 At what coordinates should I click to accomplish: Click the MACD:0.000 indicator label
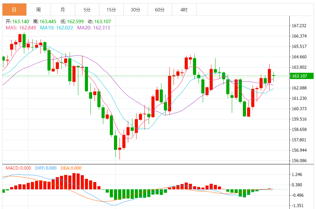point(18,168)
